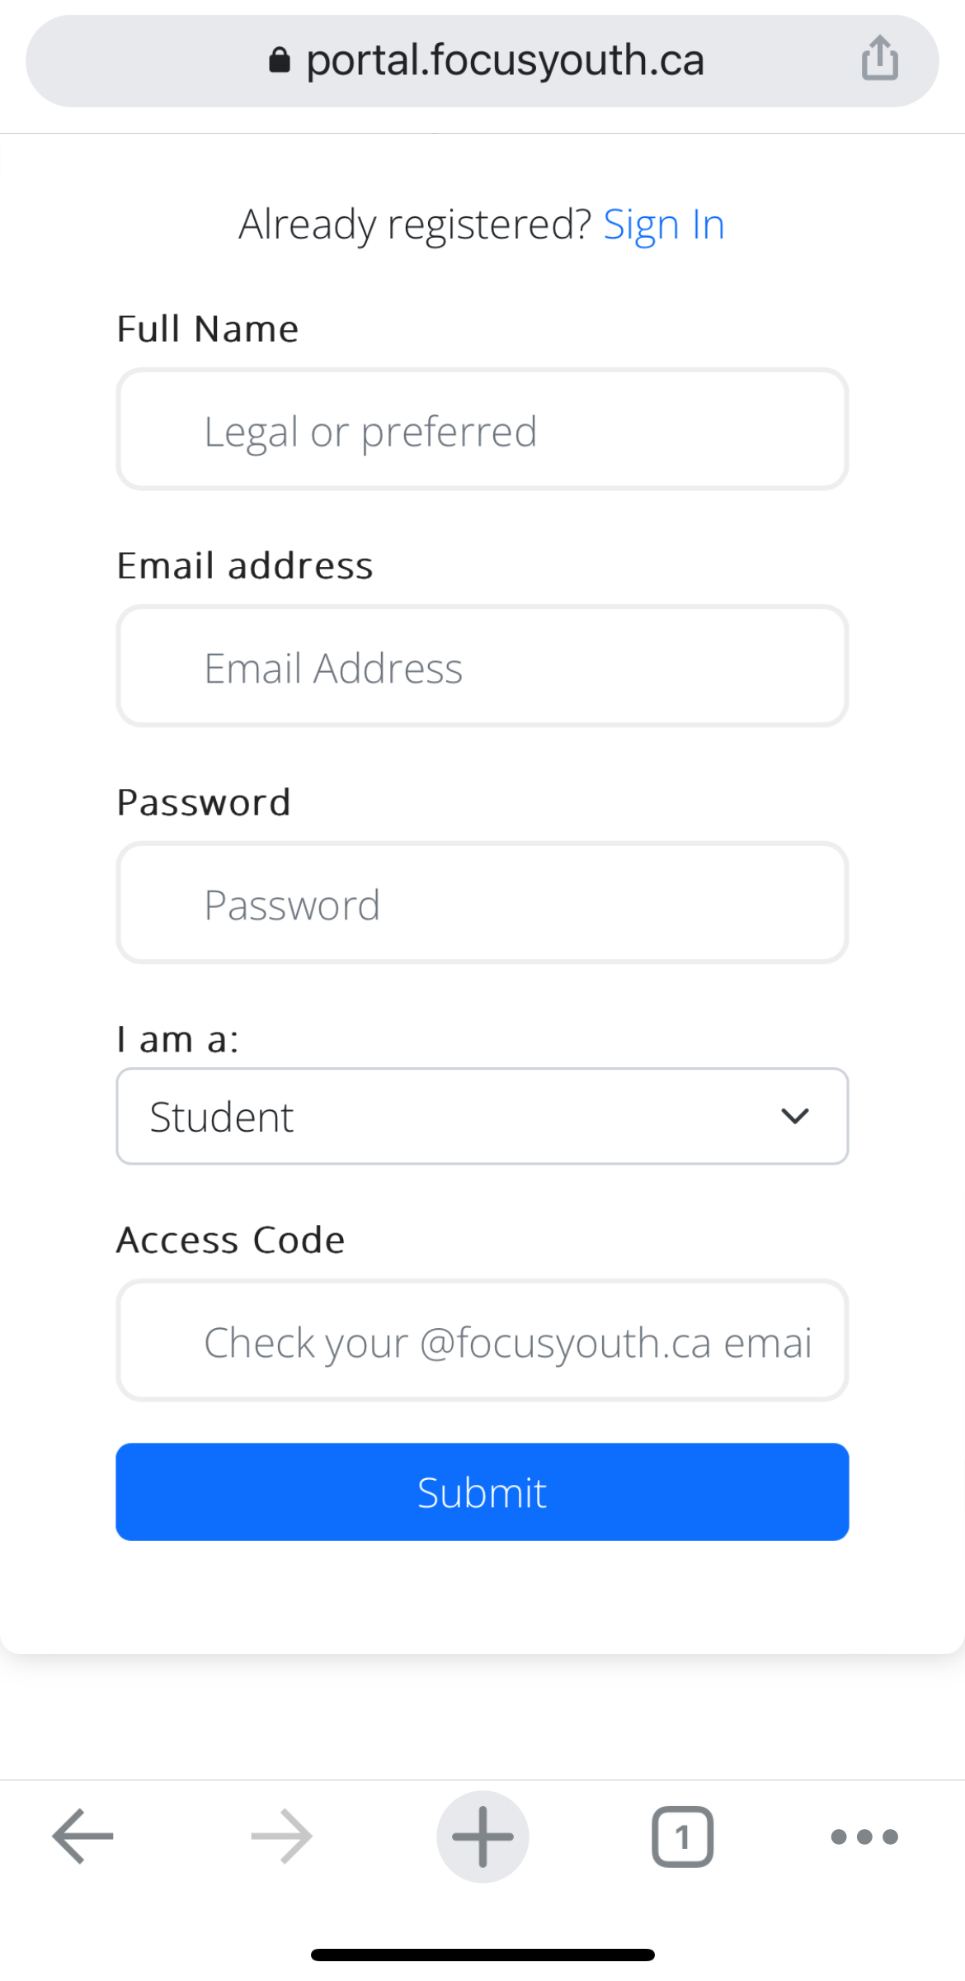Follow the Sign In link
Viewport: 965px width, 1981px height.
(x=664, y=225)
